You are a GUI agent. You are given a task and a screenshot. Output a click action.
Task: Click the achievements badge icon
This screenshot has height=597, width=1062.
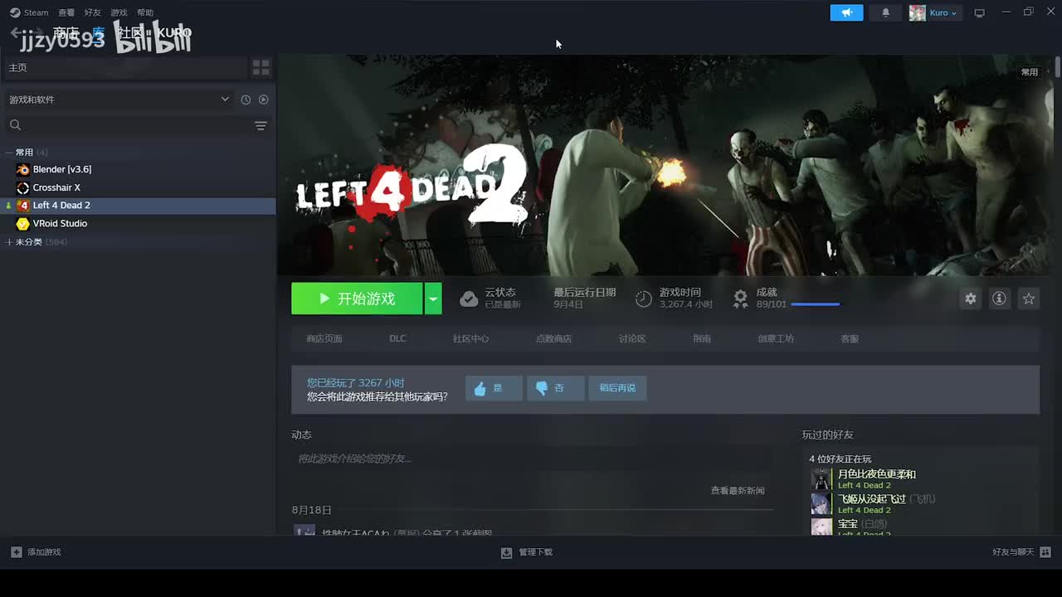[740, 298]
